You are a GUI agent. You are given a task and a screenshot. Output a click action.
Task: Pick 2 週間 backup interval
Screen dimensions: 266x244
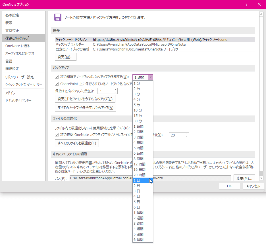[x=143, y=218]
